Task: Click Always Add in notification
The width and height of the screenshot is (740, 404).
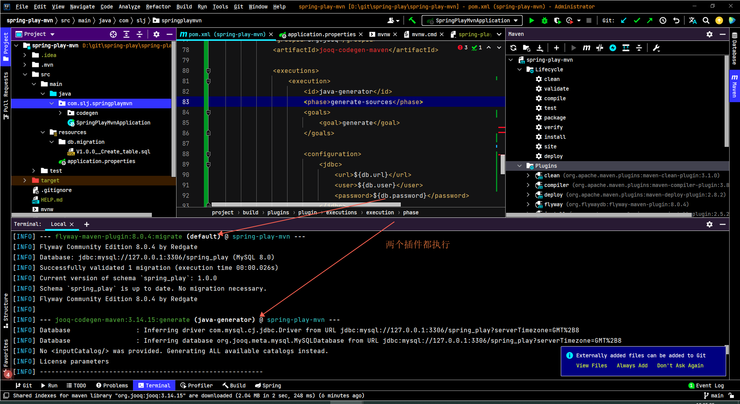Action: coord(632,365)
